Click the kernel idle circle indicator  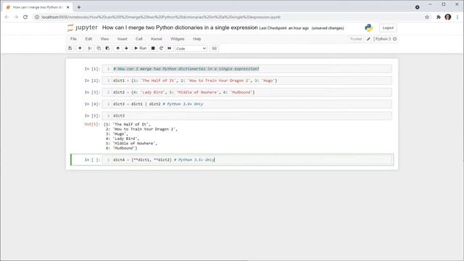click(394, 38)
